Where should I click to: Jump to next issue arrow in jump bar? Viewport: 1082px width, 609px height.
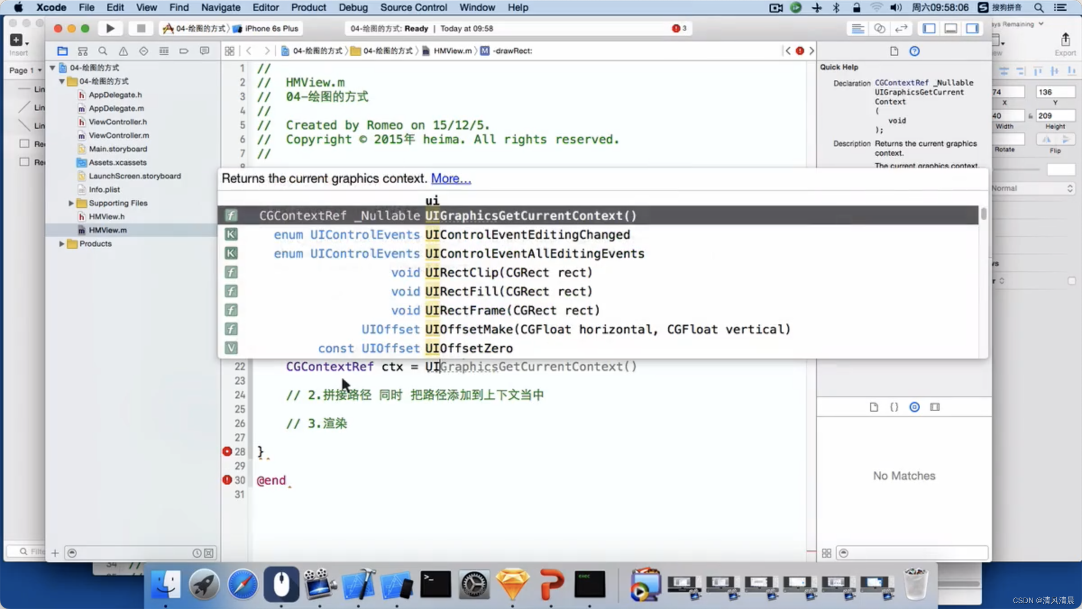(811, 51)
